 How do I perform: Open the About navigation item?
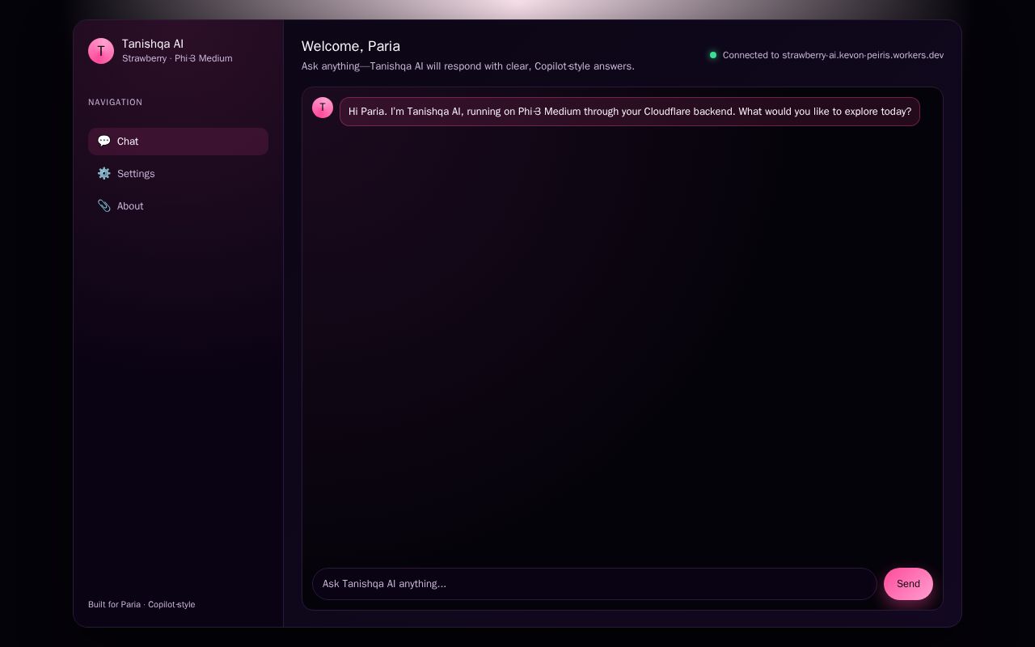pyautogui.click(x=178, y=206)
